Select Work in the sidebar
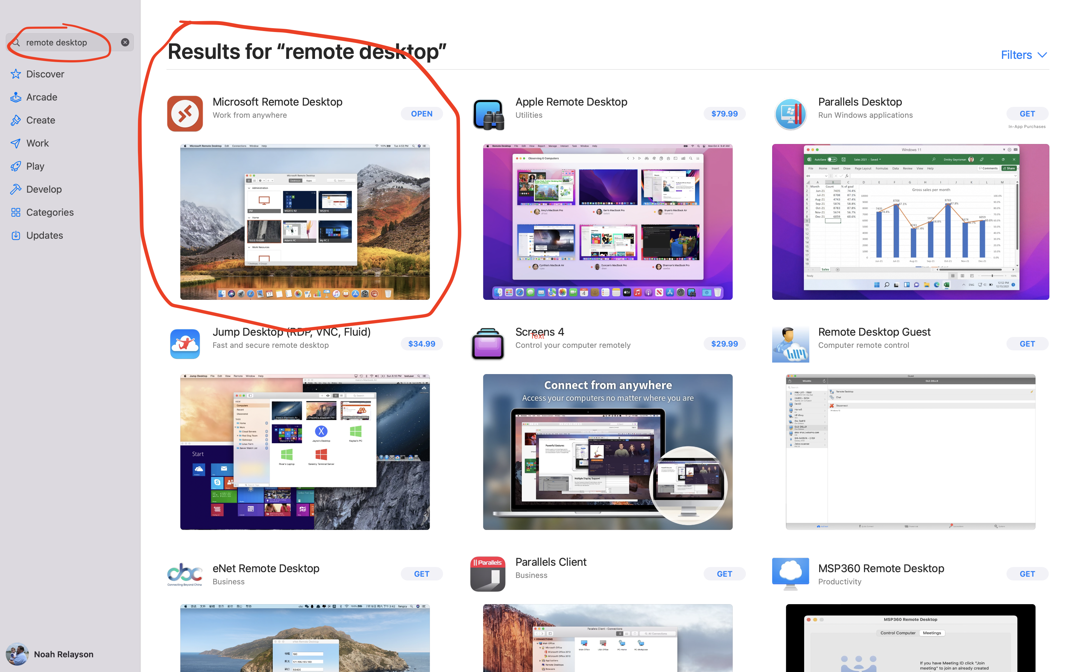1075x672 pixels. [37, 143]
